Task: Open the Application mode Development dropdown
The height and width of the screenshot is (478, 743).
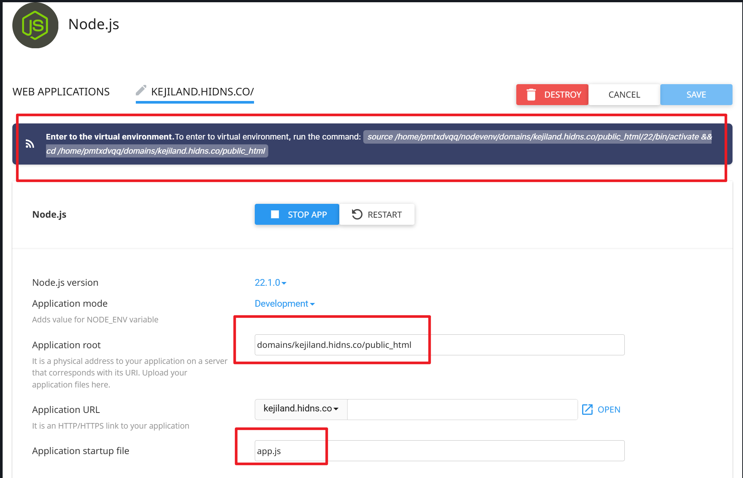Action: pyautogui.click(x=285, y=304)
